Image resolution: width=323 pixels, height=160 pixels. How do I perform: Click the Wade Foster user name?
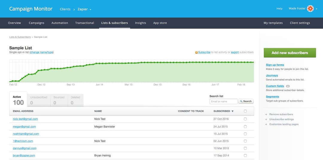pos(297,9)
